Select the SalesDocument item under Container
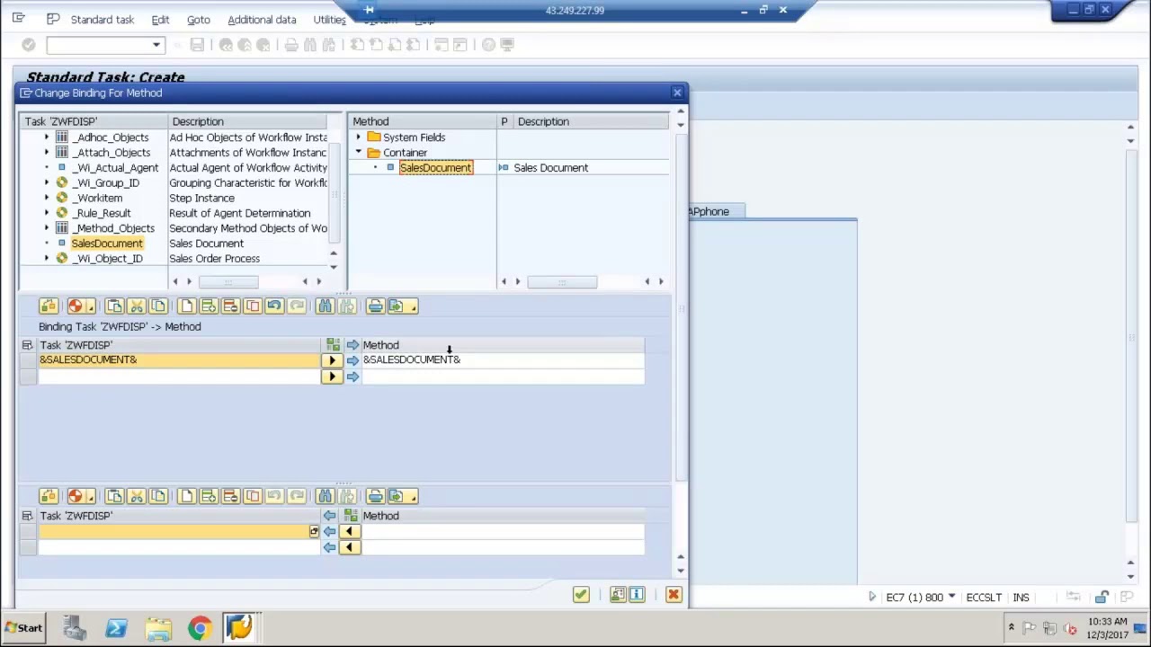The height and width of the screenshot is (647, 1151). pyautogui.click(x=436, y=168)
